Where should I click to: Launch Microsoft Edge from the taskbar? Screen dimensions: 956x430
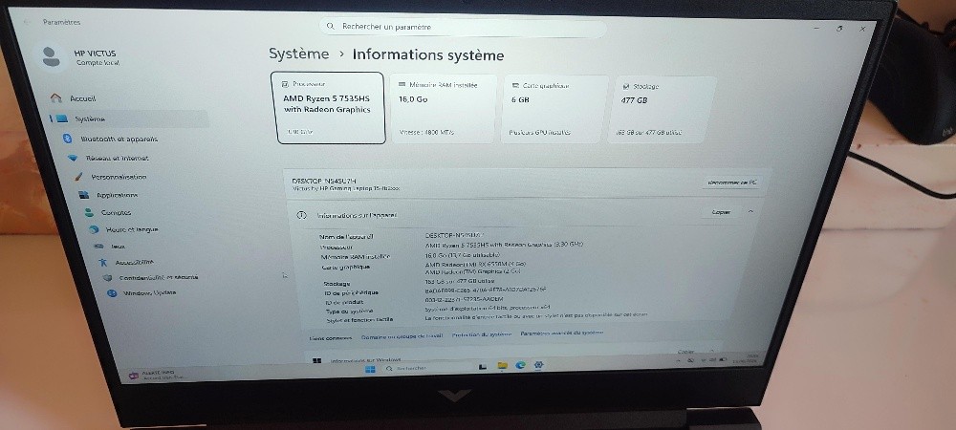[x=521, y=365]
